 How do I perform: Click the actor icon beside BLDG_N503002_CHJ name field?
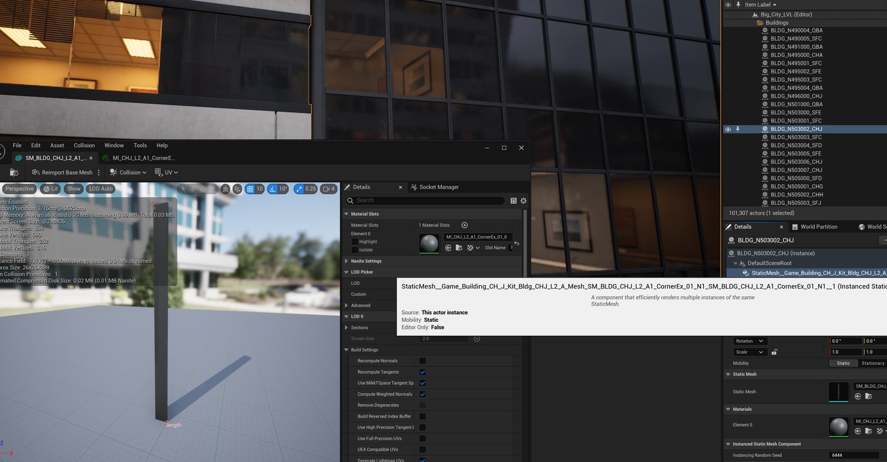(x=732, y=240)
